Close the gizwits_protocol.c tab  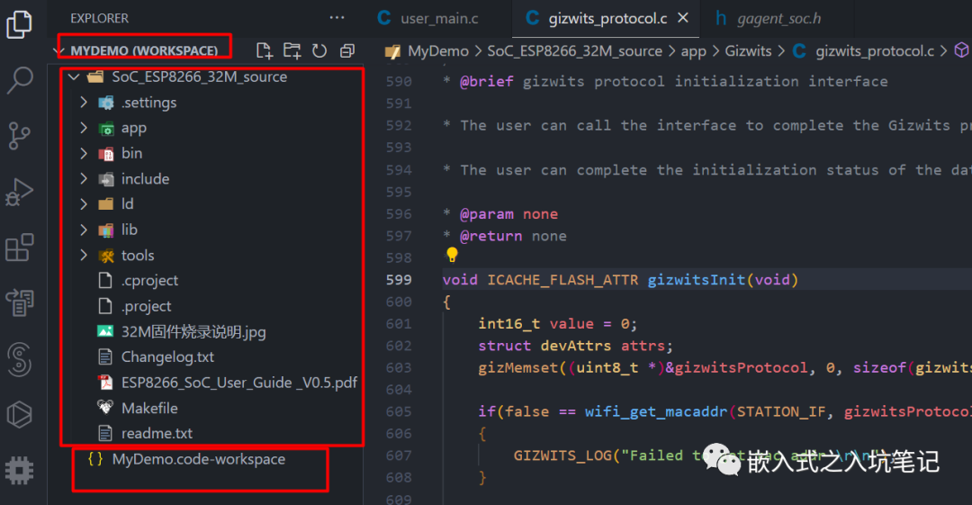click(x=683, y=18)
